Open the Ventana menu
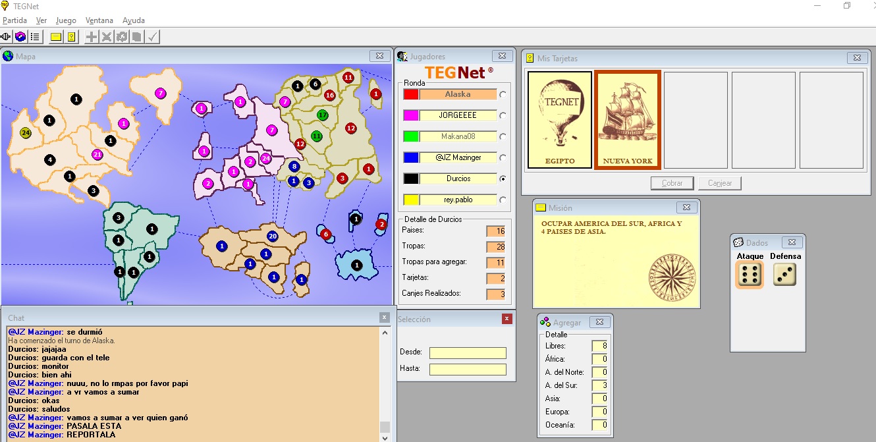This screenshot has height=442, width=876. 99,20
